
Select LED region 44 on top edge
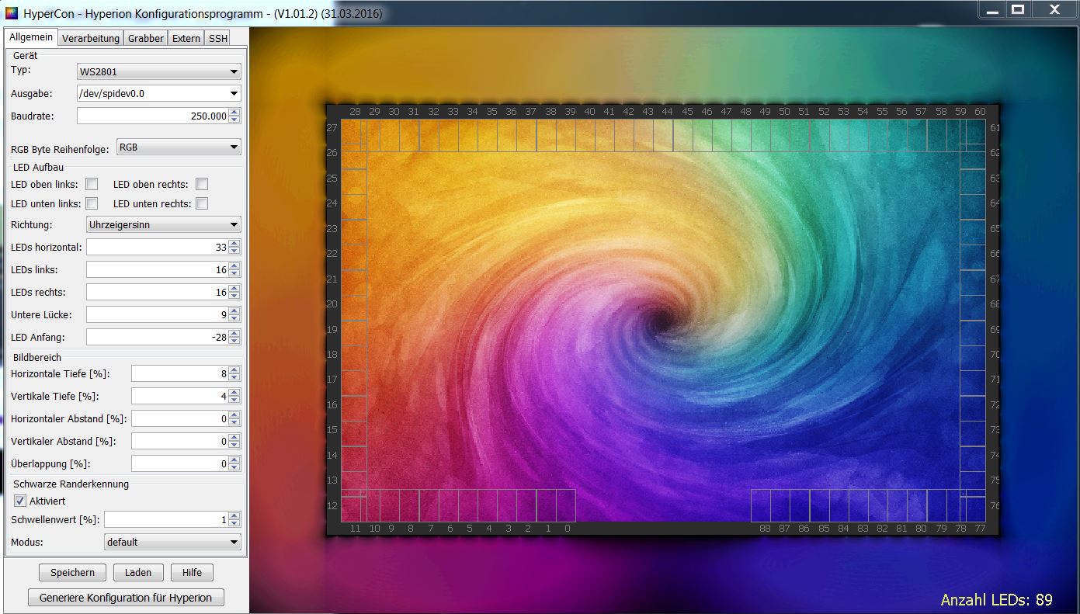[x=663, y=136]
